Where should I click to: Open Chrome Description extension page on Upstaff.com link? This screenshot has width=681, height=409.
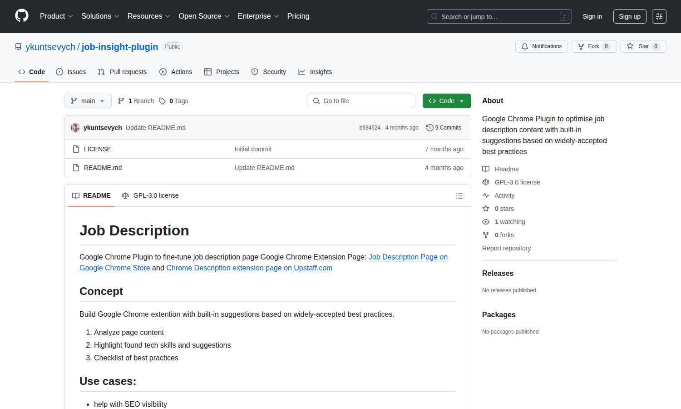pos(249,268)
